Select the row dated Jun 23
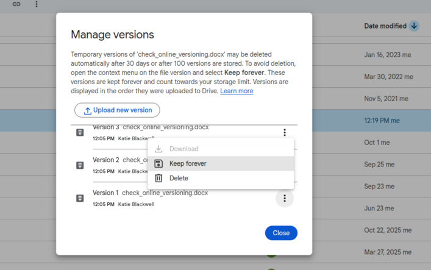The image size is (431, 270). point(379,208)
